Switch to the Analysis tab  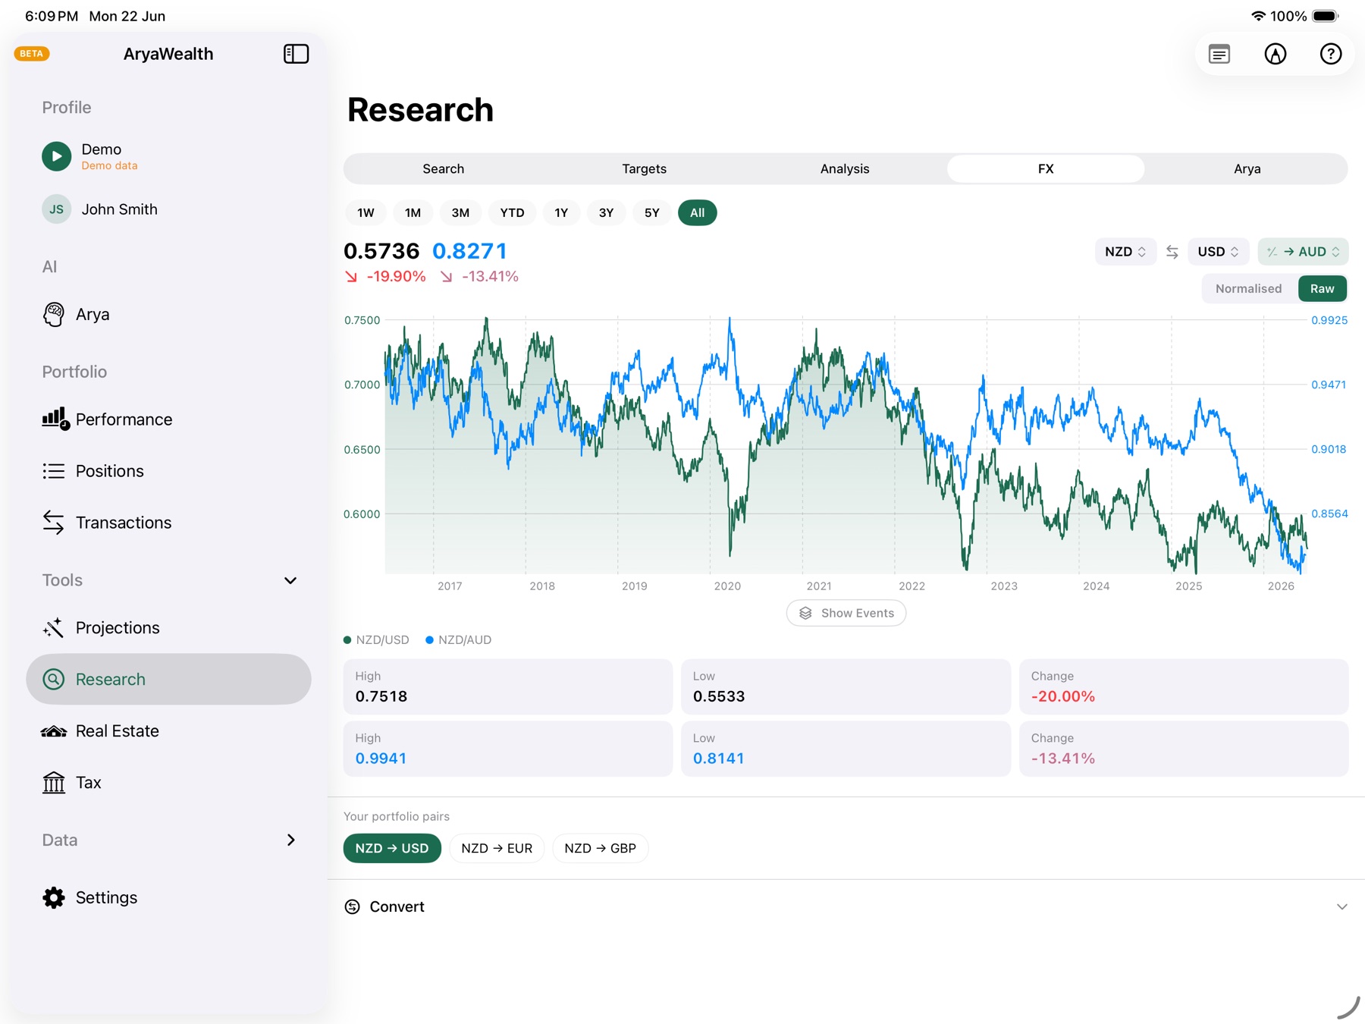tap(845, 168)
